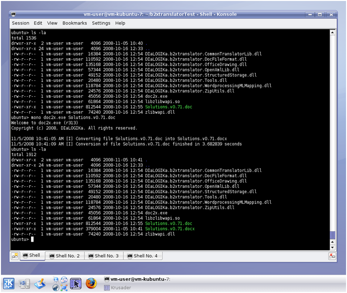This screenshot has height=293, width=347.
Task: Launch Firefox from the panel
Action: 91,283
